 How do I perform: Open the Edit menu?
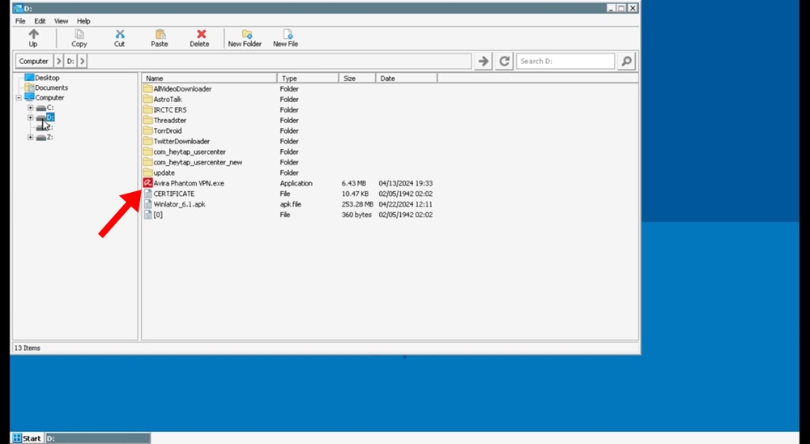(40, 21)
